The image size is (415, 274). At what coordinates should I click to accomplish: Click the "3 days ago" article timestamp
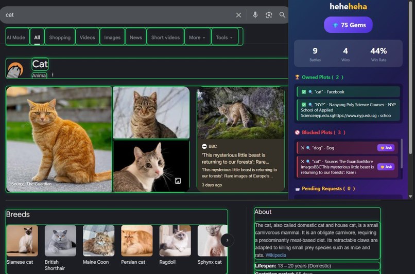coord(212,185)
